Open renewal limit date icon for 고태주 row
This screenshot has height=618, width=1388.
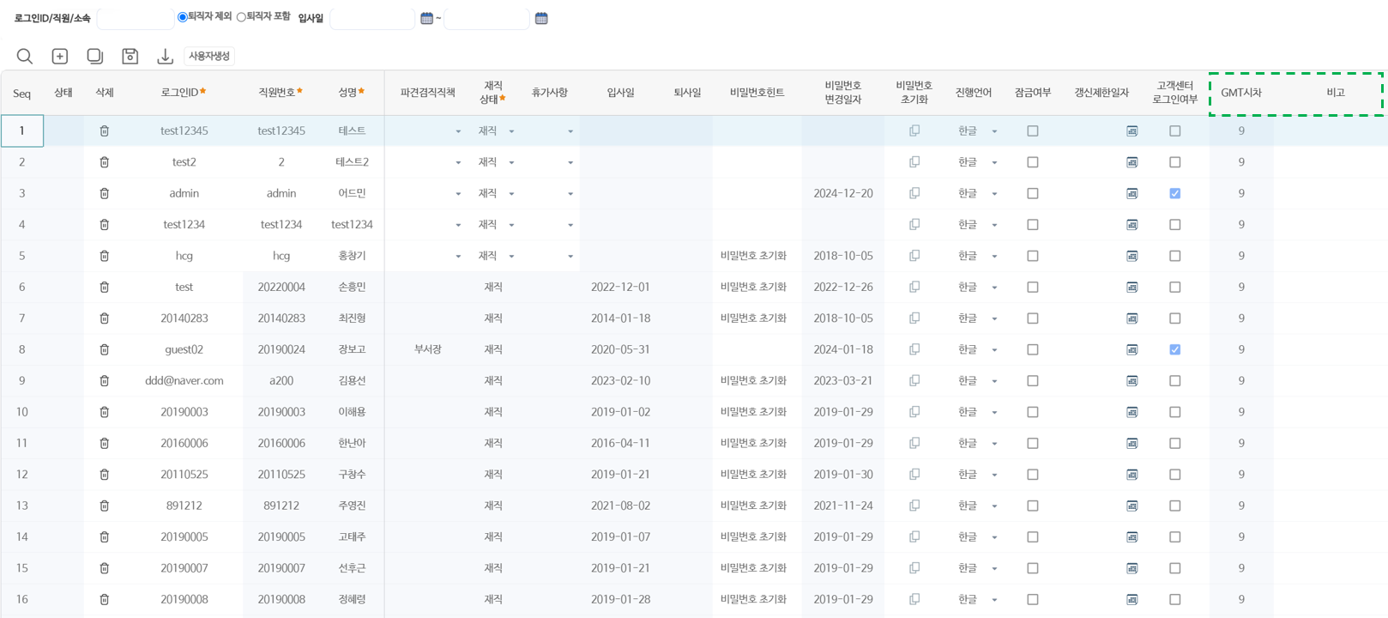pos(1132,537)
